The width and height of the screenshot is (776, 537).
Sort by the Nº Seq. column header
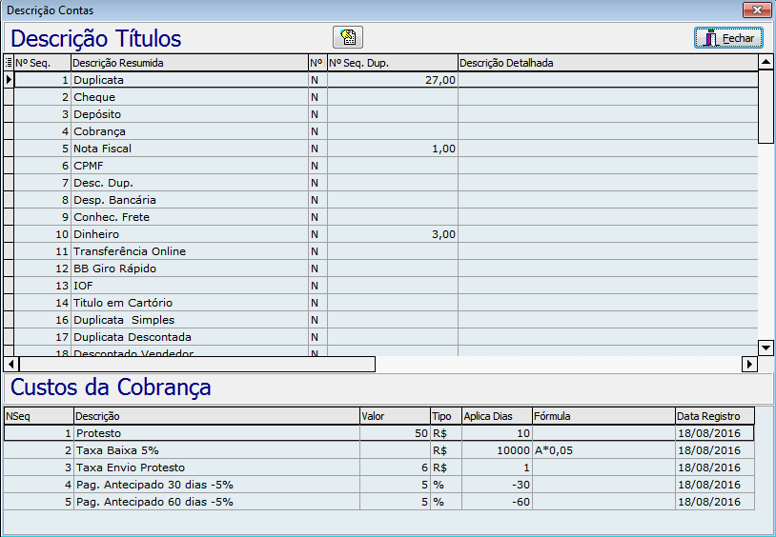point(43,63)
